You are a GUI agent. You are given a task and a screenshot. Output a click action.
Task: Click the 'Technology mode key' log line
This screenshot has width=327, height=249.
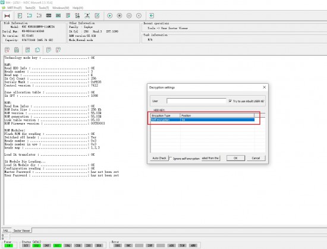coord(49,58)
